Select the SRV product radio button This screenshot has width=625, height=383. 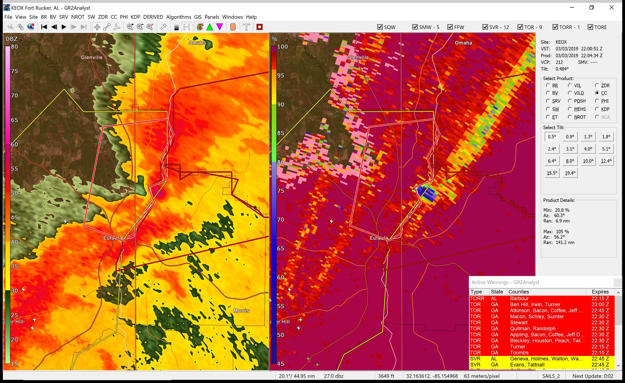click(x=548, y=101)
